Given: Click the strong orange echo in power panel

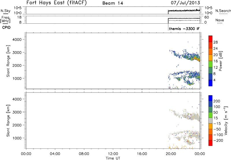Looking at the screenshot, I should tap(197, 59).
